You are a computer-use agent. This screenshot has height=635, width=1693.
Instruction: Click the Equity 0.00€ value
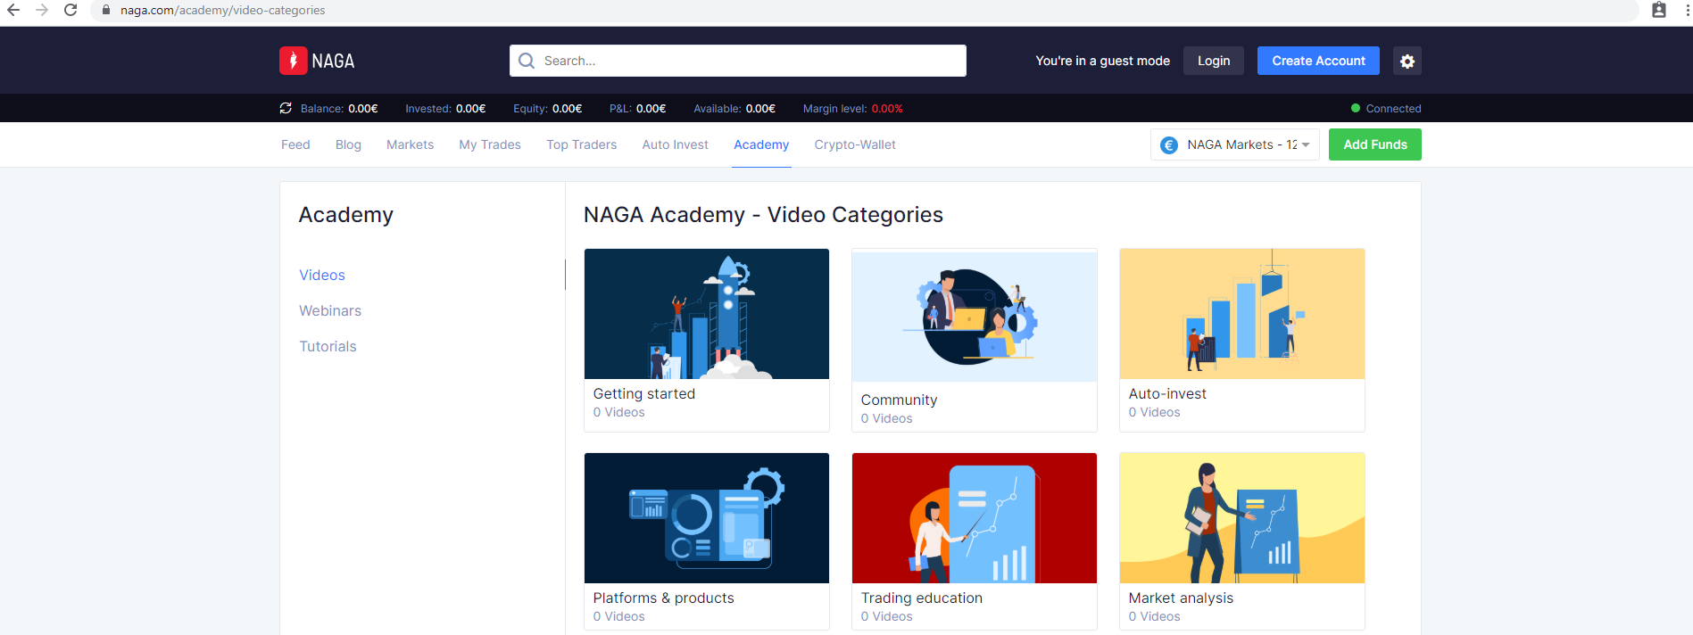567,108
